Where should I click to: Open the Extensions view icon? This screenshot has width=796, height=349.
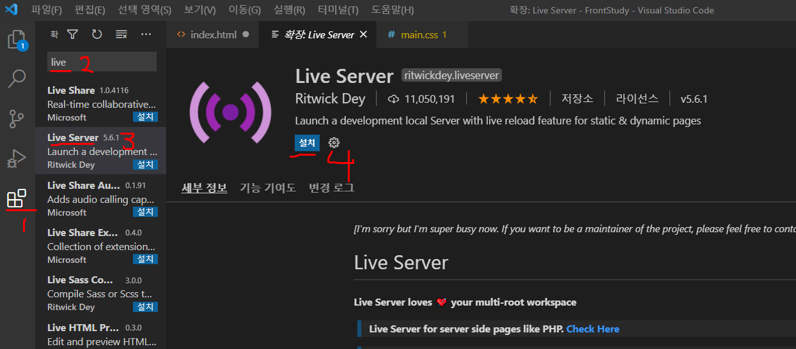tap(17, 198)
